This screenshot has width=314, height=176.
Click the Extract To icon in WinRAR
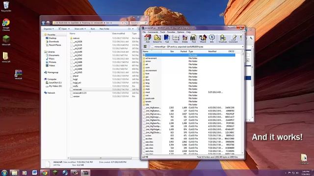pos(157,39)
